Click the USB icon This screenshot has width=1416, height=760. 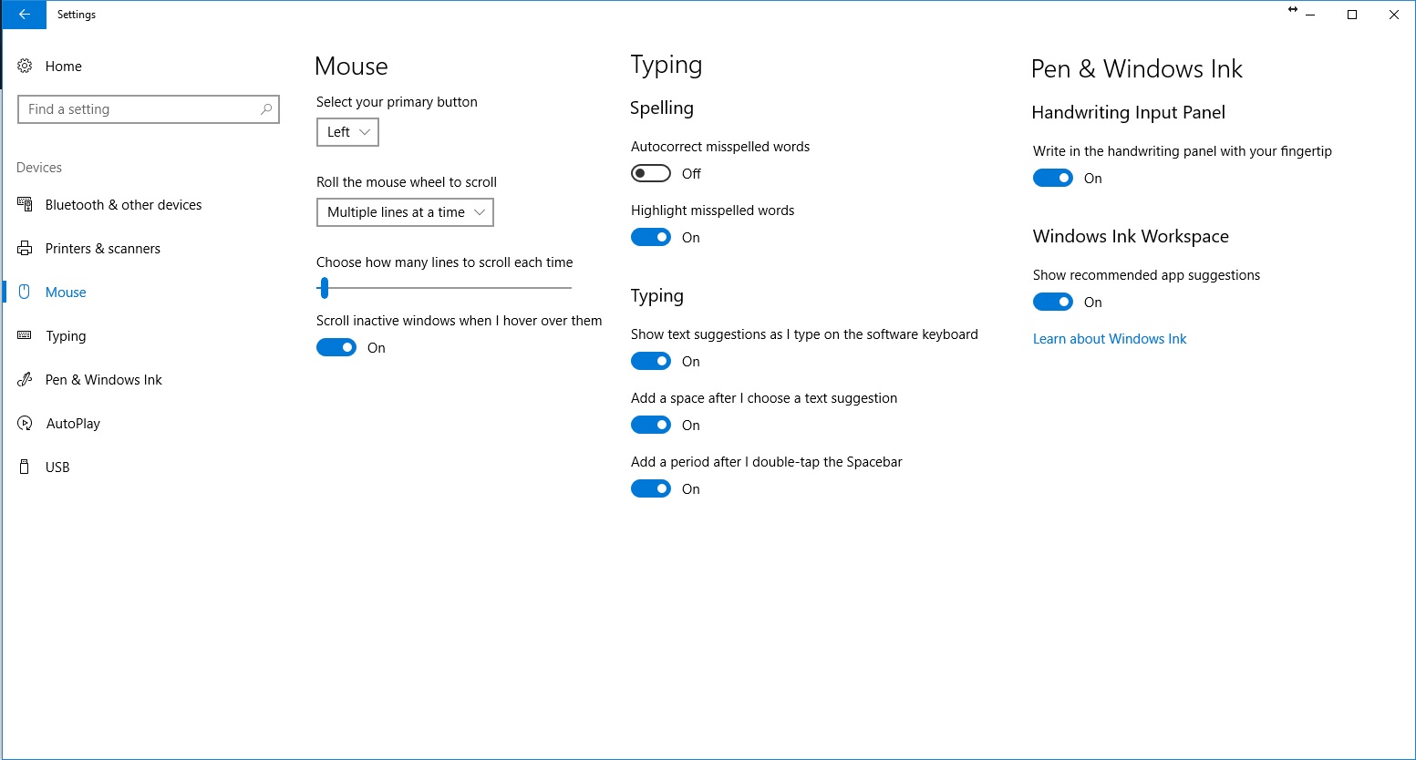(x=25, y=467)
